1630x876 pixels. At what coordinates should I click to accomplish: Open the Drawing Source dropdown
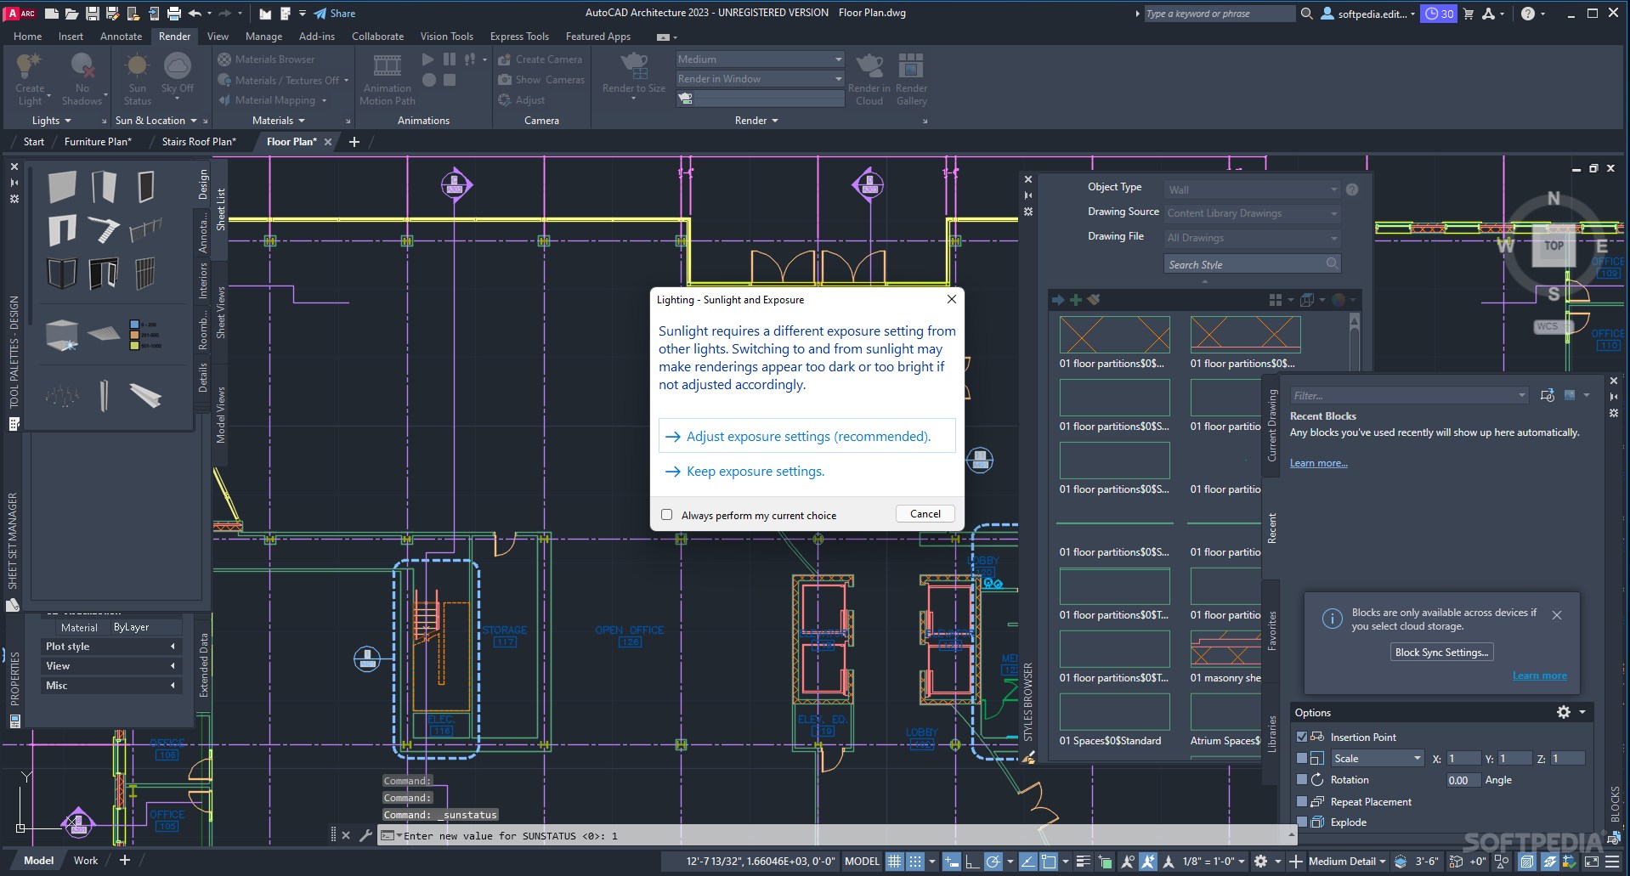tap(1252, 213)
